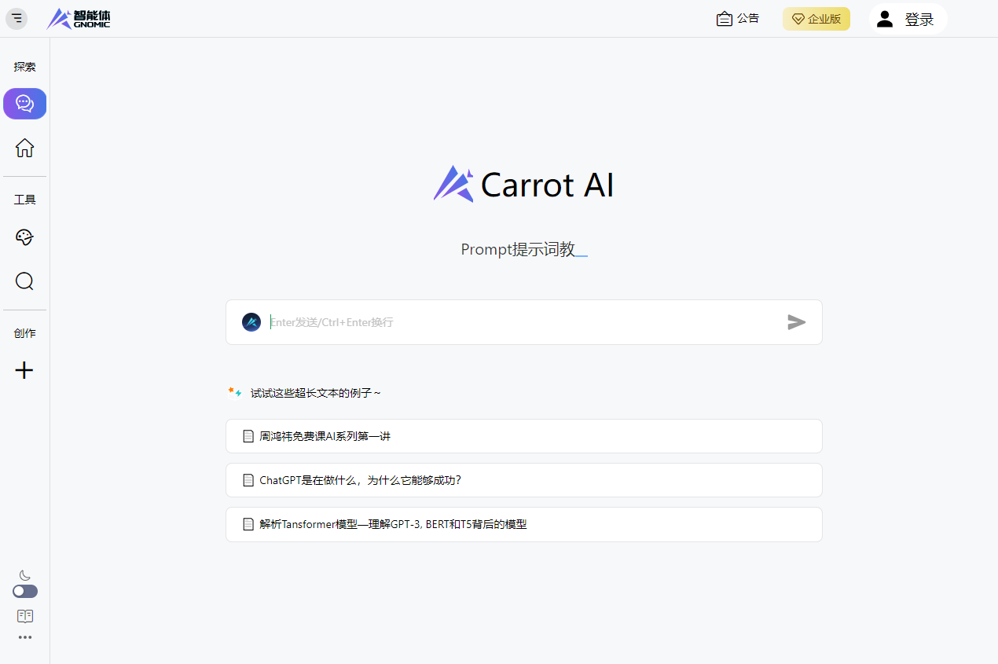
Task: Click the 工具 sidebar label
Action: click(x=25, y=200)
